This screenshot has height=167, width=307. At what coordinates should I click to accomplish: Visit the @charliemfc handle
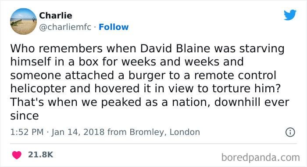click(65, 27)
